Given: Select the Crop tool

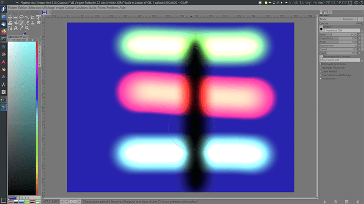Looking at the screenshot, I should coord(33,17).
